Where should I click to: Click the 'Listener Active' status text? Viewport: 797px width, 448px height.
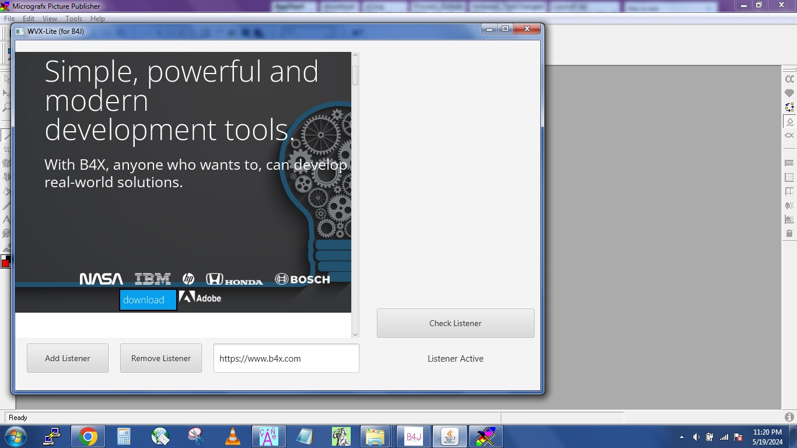pyautogui.click(x=456, y=359)
